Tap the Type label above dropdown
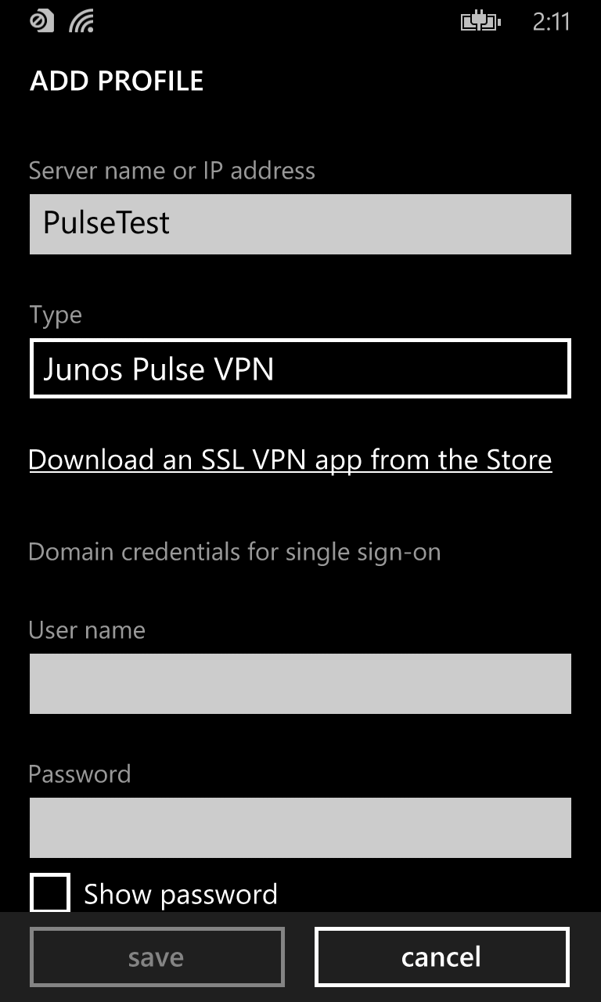Screen dimensions: 601x1002 pos(55,315)
